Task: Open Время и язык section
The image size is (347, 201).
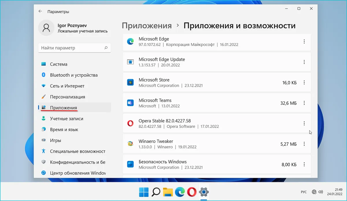Action: coord(75,130)
